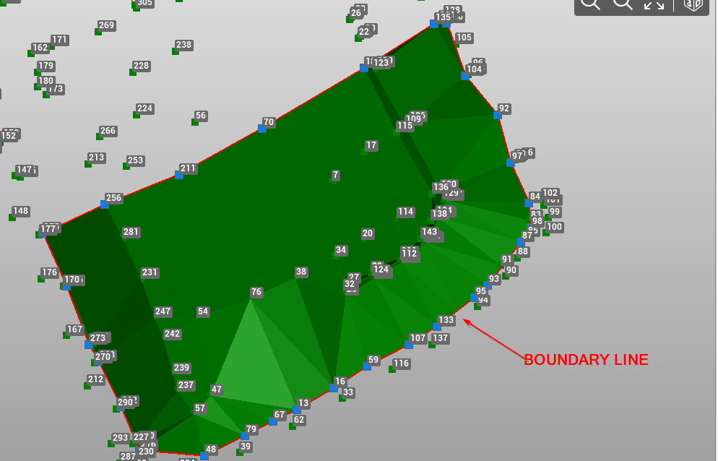This screenshot has height=461, width=718.
Task: Select outside point marker 228
Action: (x=133, y=72)
